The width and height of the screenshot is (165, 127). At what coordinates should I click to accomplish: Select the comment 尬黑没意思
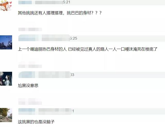[28, 86]
